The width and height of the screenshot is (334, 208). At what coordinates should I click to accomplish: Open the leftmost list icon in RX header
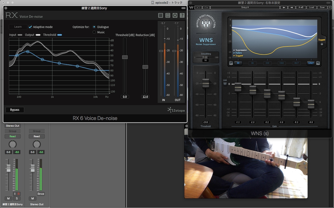click(161, 16)
